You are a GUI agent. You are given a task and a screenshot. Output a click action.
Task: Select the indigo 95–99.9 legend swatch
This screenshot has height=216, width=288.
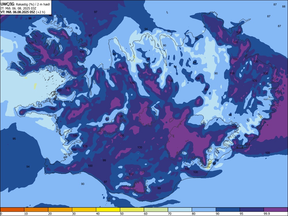pyautogui.click(x=252, y=210)
